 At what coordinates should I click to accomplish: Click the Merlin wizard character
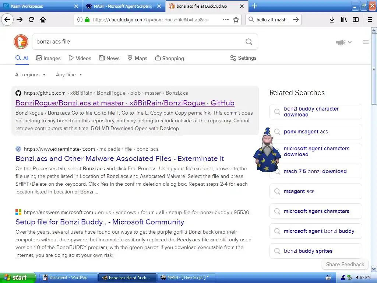coord(267,150)
